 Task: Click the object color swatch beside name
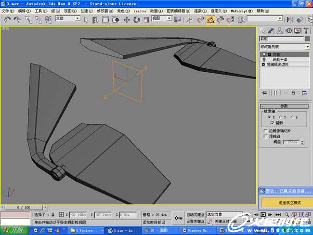click(x=307, y=39)
